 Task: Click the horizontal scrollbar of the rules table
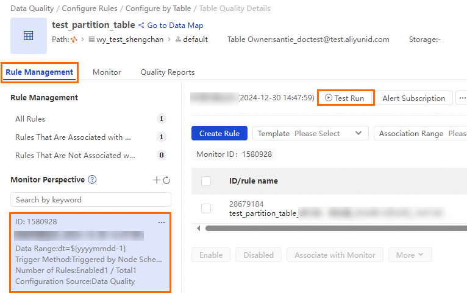(336, 229)
